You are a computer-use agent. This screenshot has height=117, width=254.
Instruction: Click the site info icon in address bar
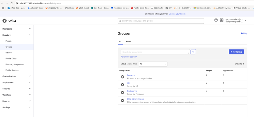tap(17, 3)
